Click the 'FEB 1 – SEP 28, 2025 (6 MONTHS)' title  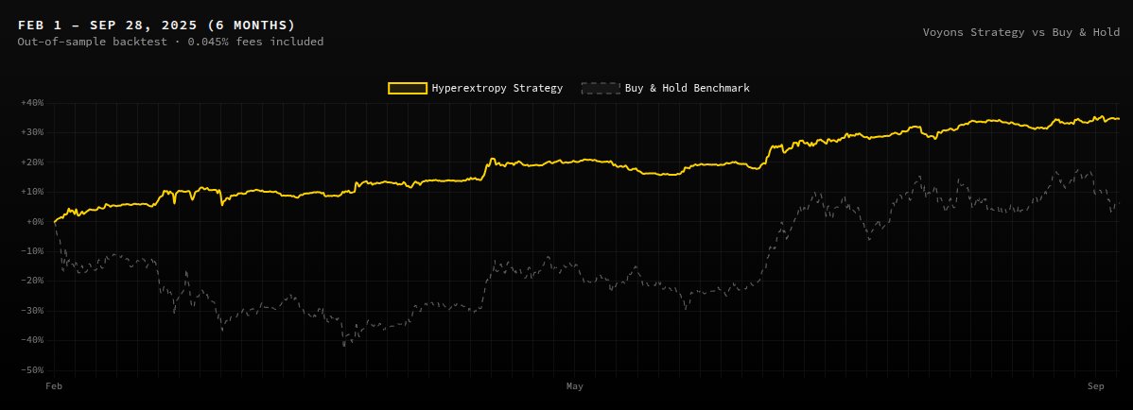(157, 26)
